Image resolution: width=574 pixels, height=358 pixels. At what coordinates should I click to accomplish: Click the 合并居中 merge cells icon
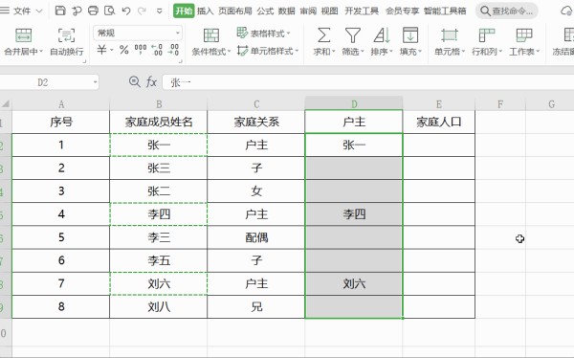pyautogui.click(x=23, y=35)
